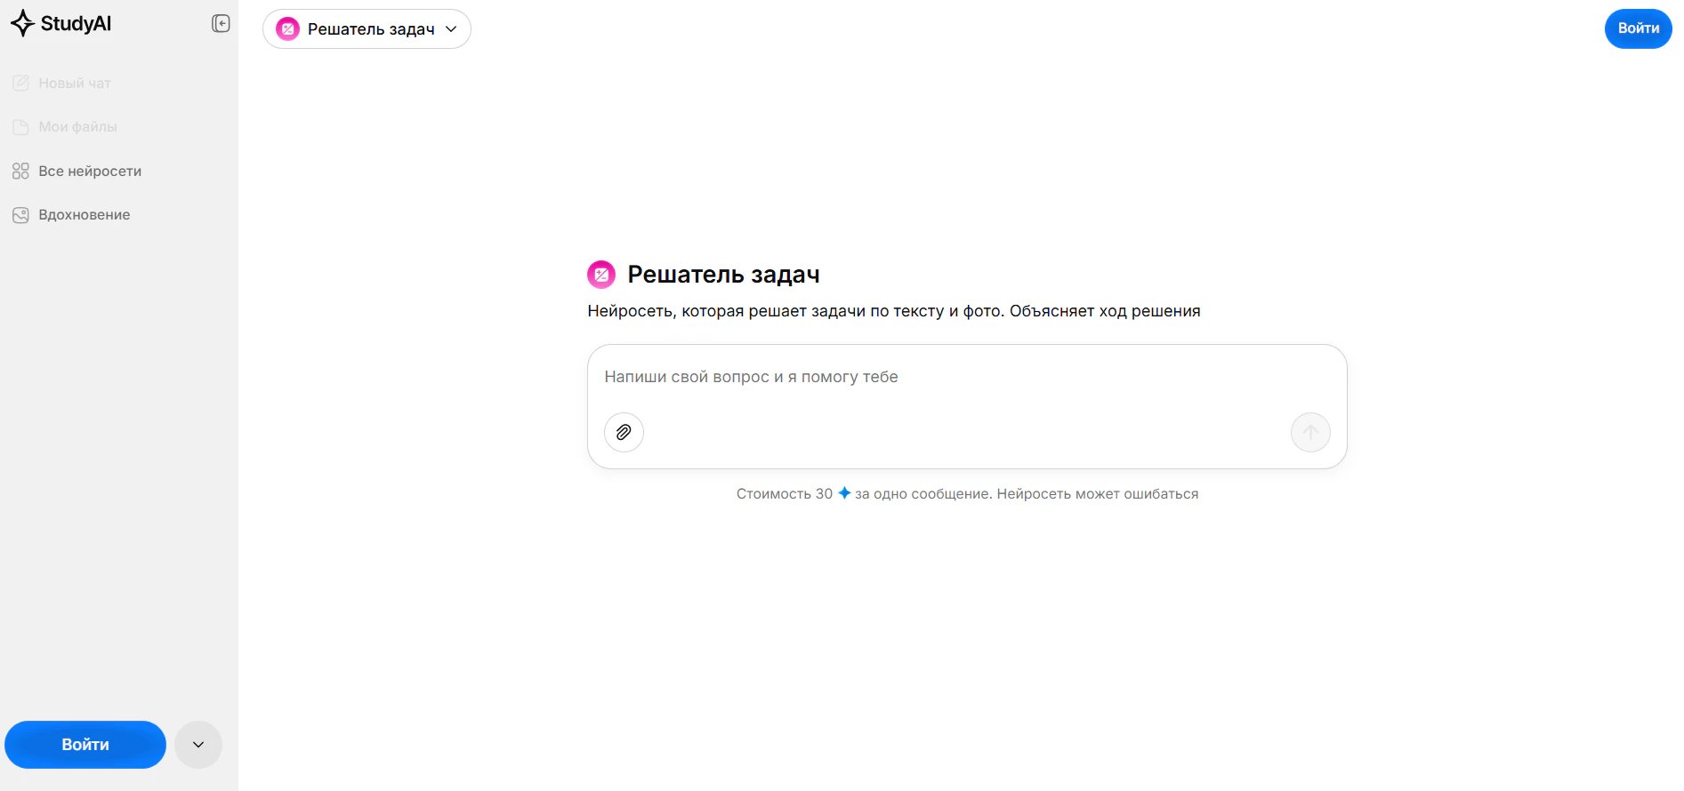The width and height of the screenshot is (1684, 791).
Task: Click the Мои файлы file icon
Action: coord(20,127)
